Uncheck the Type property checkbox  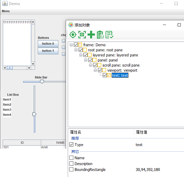71,145
